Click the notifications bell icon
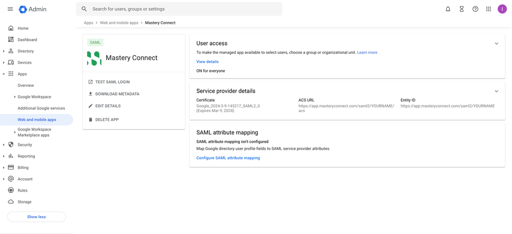Image resolution: width=512 pixels, height=234 pixels. tap(448, 9)
